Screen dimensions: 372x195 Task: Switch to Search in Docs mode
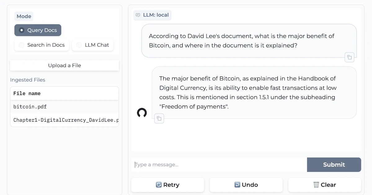click(x=42, y=45)
